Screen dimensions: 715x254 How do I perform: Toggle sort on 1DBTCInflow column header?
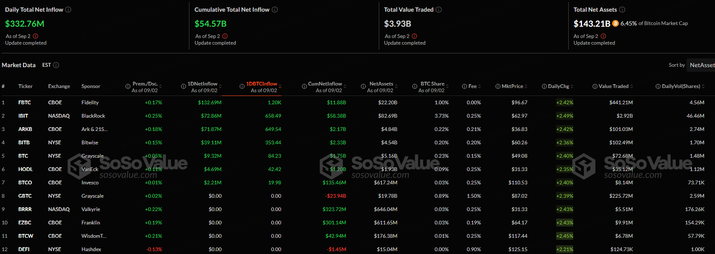click(261, 84)
